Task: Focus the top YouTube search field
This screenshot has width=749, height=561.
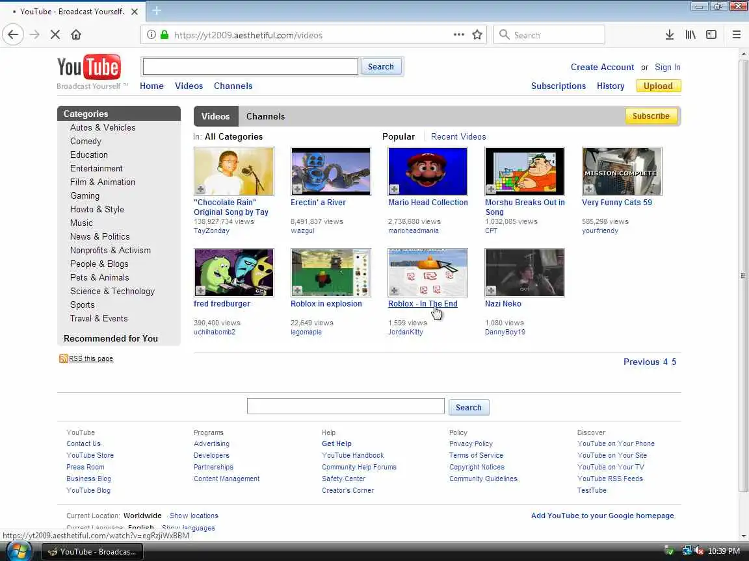Action: pos(250,67)
